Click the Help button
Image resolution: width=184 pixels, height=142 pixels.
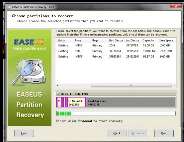pos(24,133)
